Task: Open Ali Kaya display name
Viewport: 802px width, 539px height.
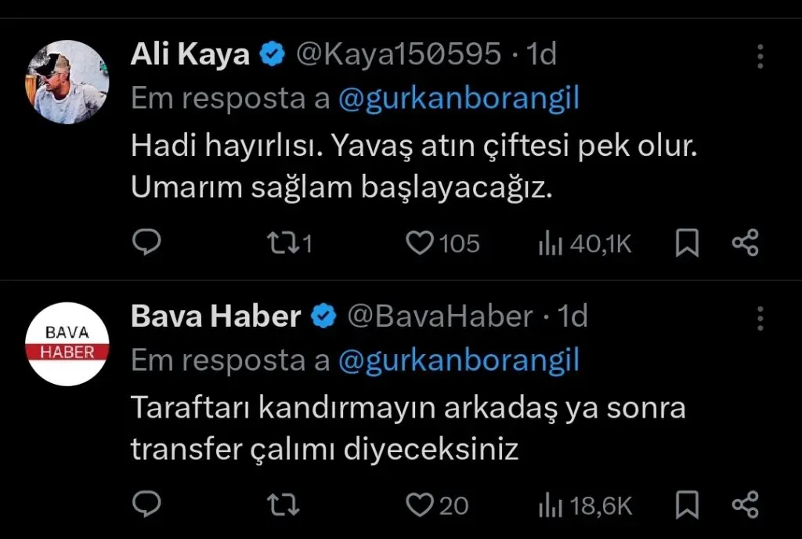Action: [x=190, y=54]
